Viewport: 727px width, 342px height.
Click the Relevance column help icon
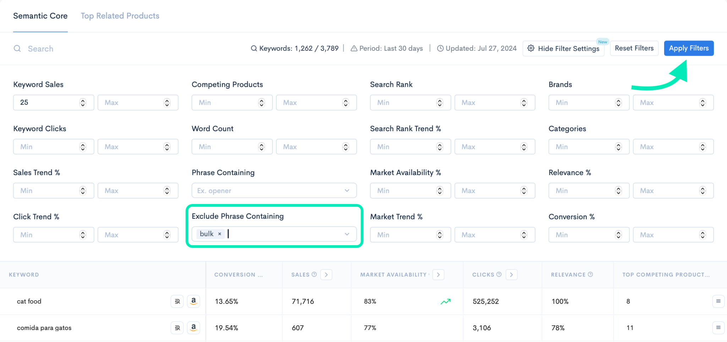pyautogui.click(x=590, y=274)
